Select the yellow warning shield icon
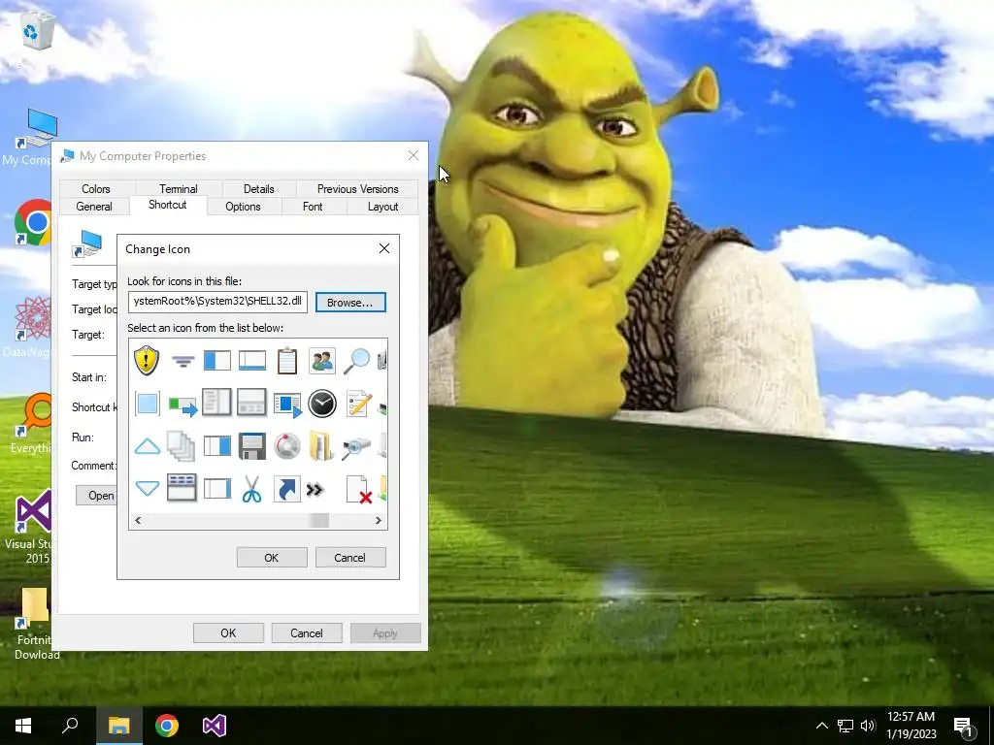 (x=147, y=361)
